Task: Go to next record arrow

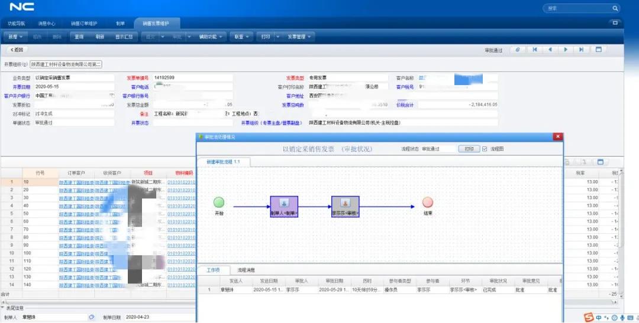Action: (x=566, y=49)
